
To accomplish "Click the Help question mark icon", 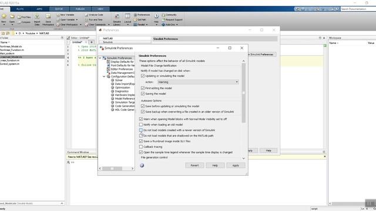I will coord(156,16).
